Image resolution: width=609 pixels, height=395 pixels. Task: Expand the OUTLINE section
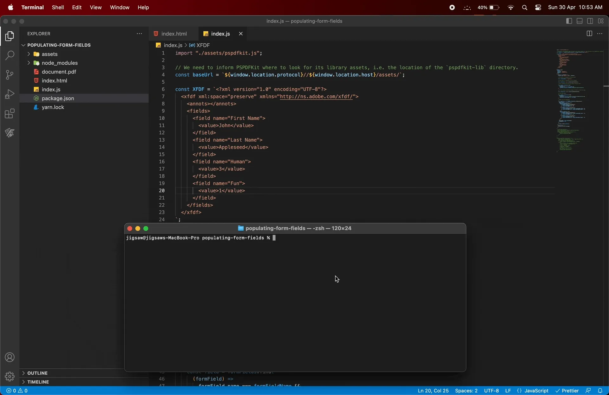pos(37,373)
